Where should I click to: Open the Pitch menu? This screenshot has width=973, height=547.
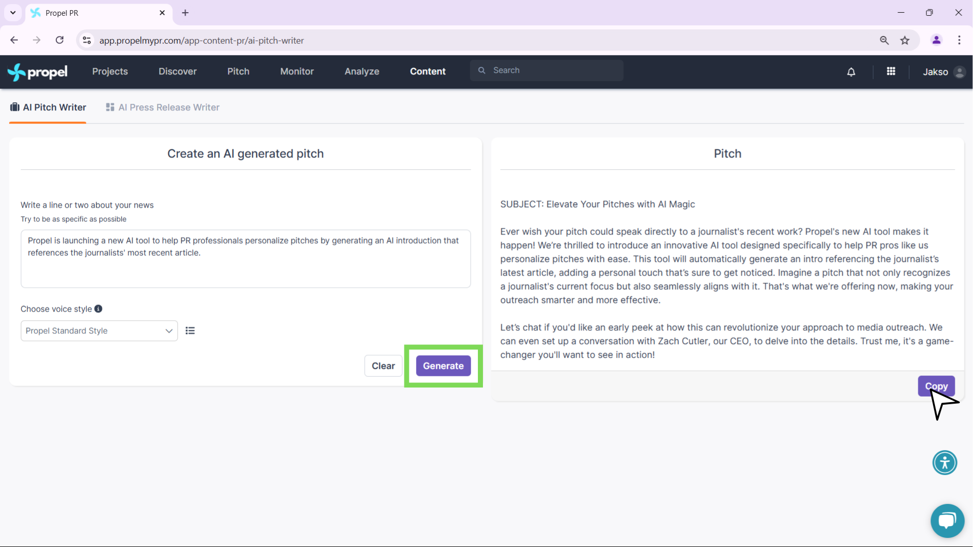pyautogui.click(x=238, y=71)
